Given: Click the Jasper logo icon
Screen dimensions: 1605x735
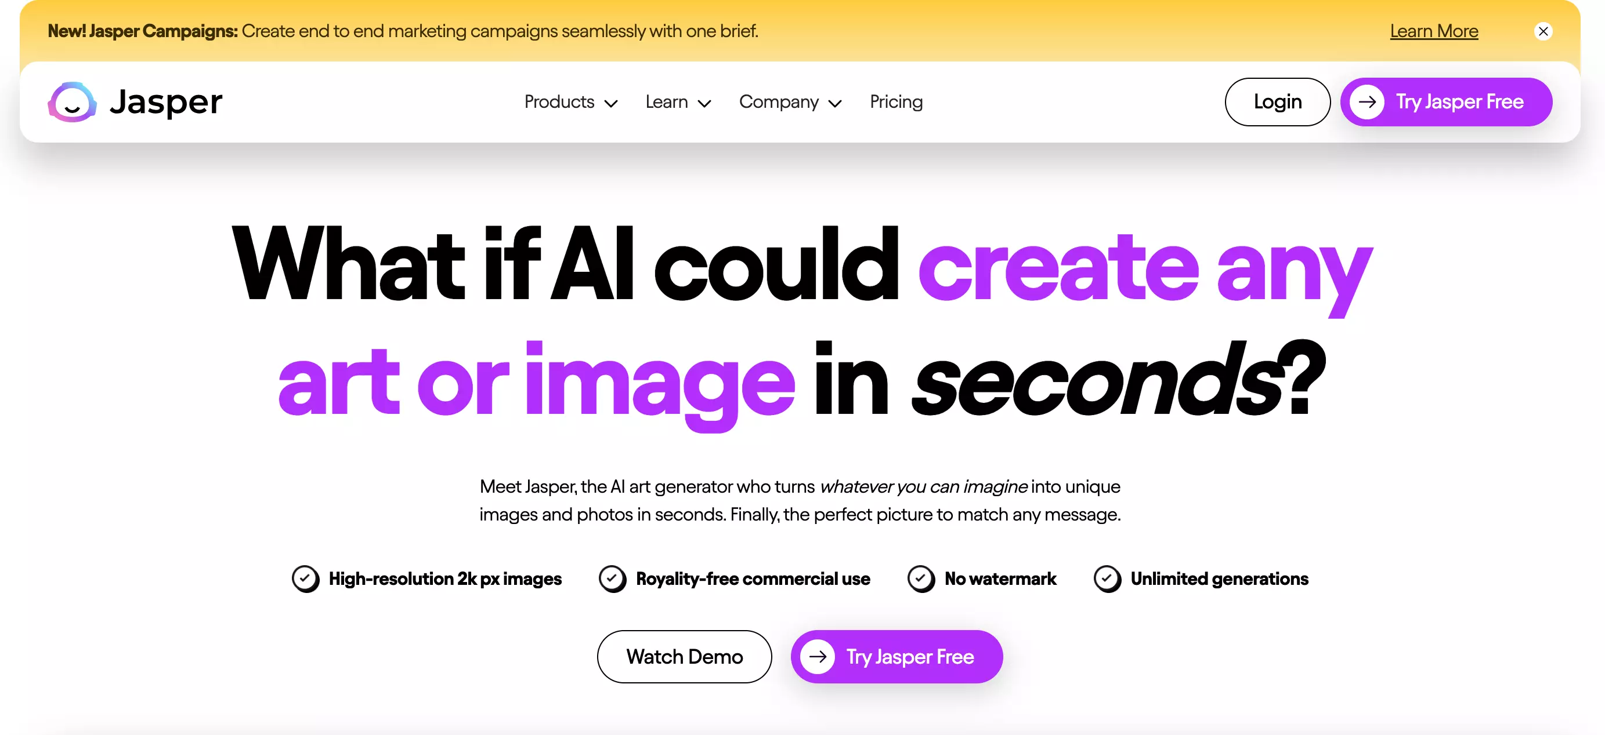Looking at the screenshot, I should click(x=71, y=101).
